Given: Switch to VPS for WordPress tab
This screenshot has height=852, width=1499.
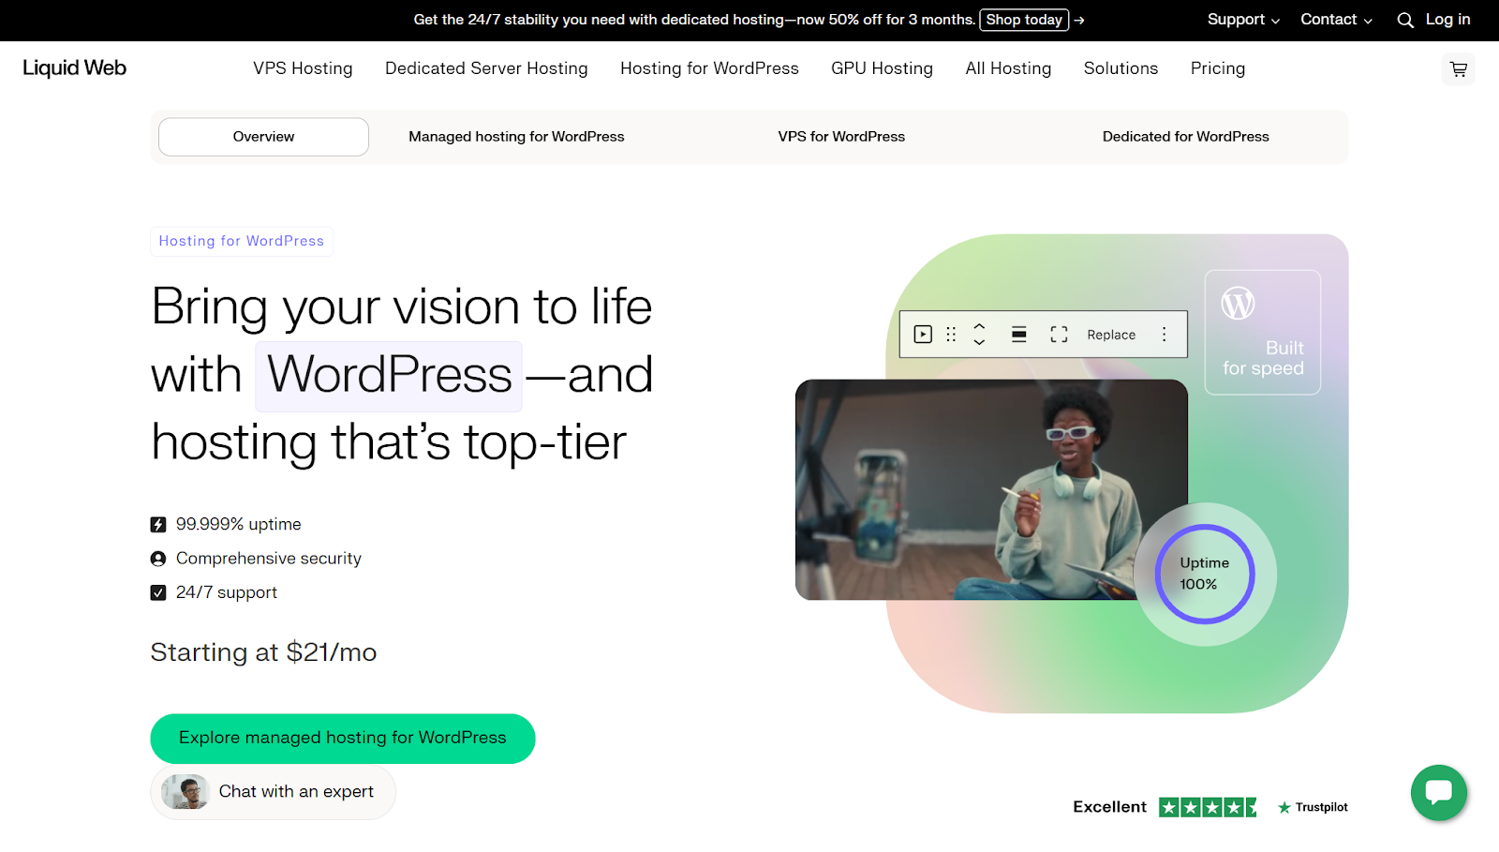Looking at the screenshot, I should pos(841,137).
